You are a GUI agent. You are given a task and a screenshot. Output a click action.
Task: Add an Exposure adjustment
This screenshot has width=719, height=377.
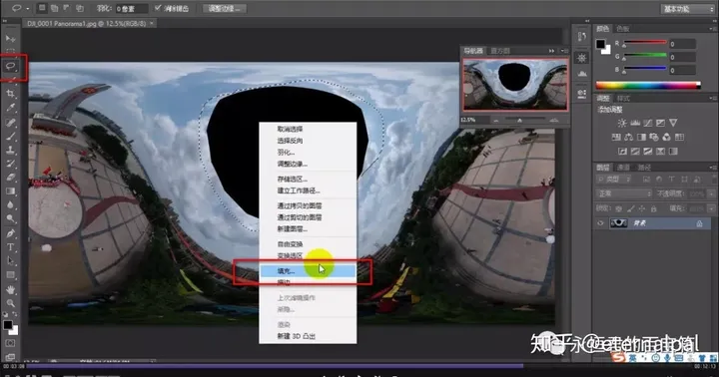pyautogui.click(x=660, y=123)
